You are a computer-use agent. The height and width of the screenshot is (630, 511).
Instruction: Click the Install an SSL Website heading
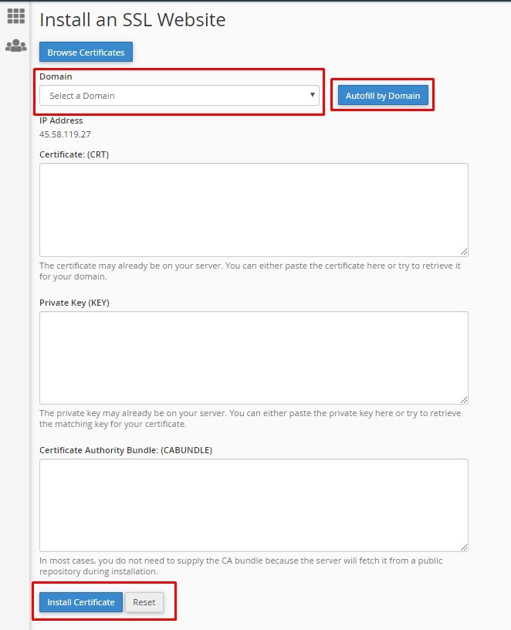(133, 20)
